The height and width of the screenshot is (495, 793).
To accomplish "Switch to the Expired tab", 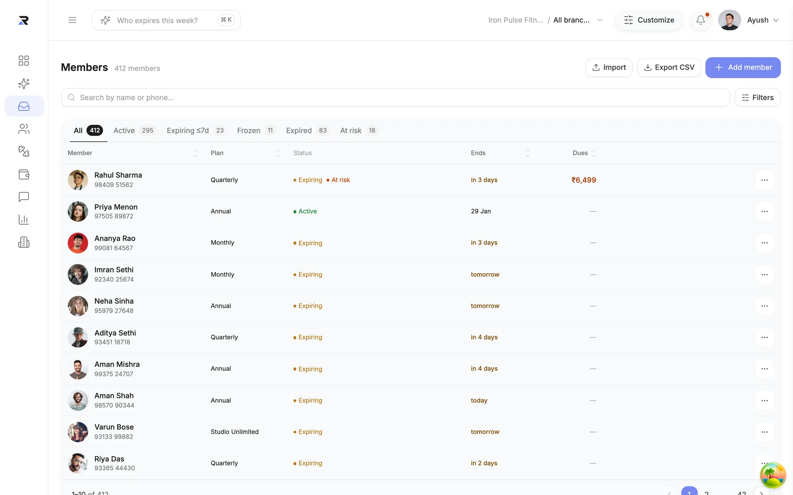I will coord(307,130).
